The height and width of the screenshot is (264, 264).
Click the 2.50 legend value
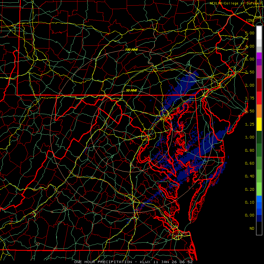[x=250, y=72]
